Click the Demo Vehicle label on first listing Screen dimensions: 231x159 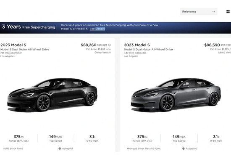[x=102, y=53]
